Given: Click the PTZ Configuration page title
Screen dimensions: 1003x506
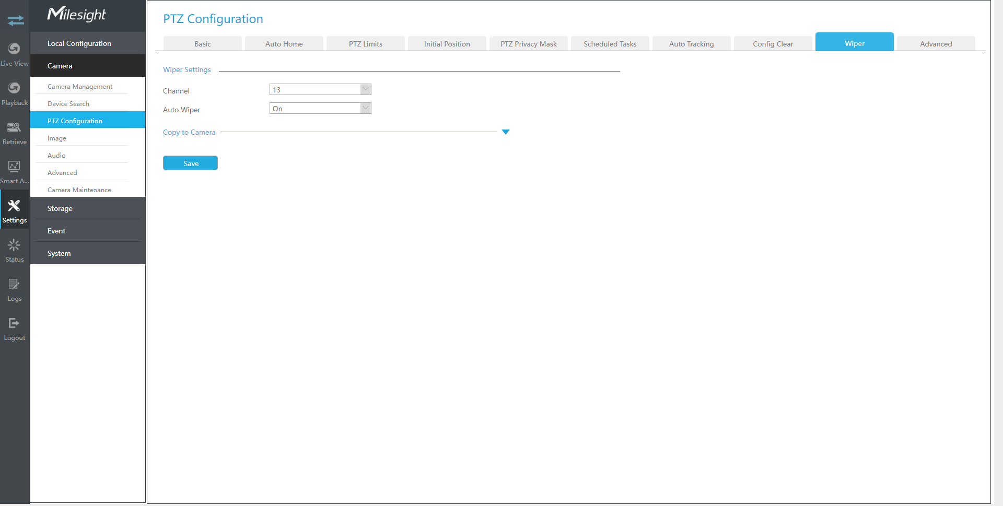Looking at the screenshot, I should [x=213, y=19].
